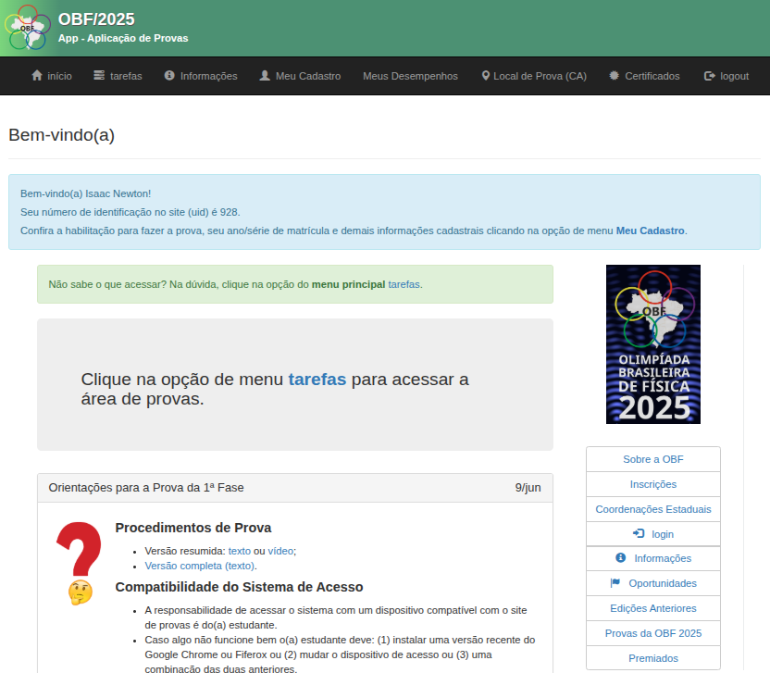Click the large bold tarefas link in grey box
Image resolution: width=770 pixels, height=673 pixels.
click(x=317, y=380)
